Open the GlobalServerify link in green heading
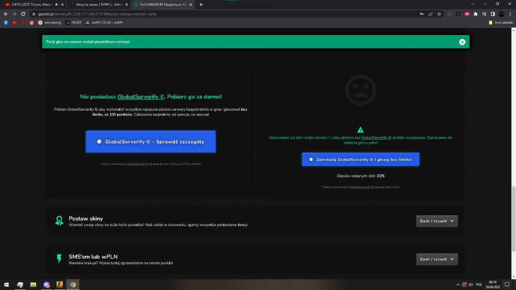The image size is (516, 290). 141,96
